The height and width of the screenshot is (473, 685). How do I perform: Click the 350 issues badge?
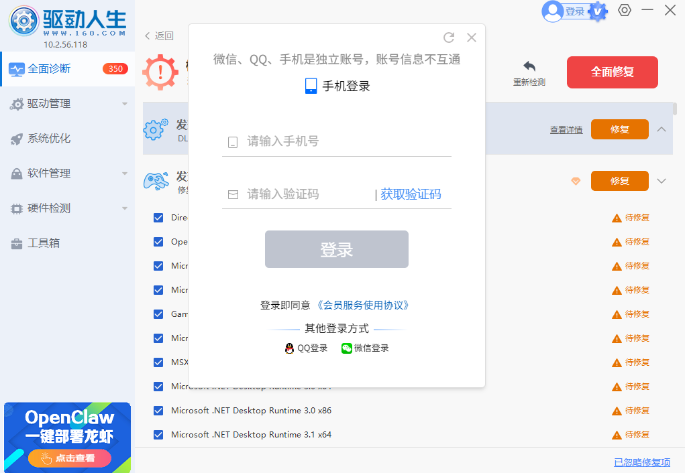click(115, 69)
